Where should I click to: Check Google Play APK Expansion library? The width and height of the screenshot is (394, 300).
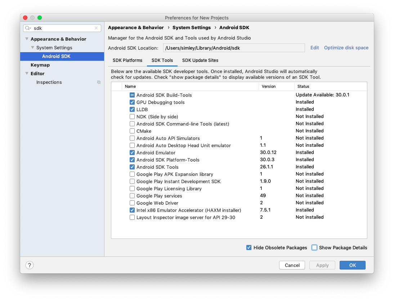(x=132, y=174)
